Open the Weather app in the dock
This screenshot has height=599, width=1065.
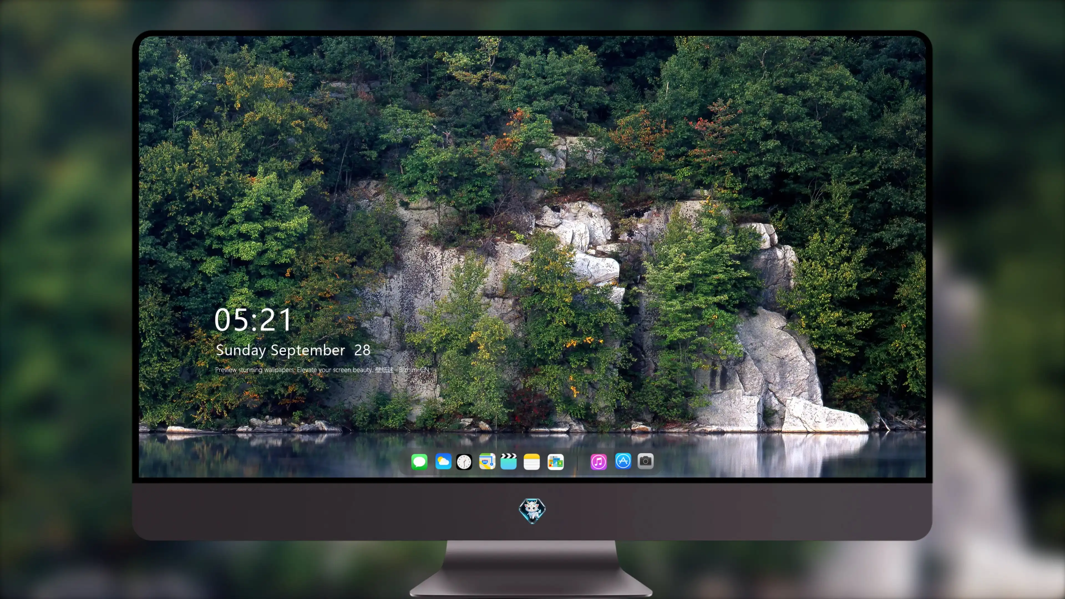(443, 462)
